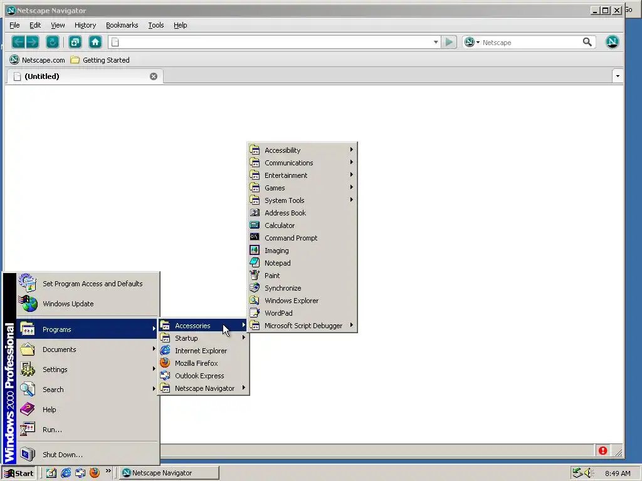Open the Help menu in Netscape
Image resolution: width=642 pixels, height=481 pixels.
(x=180, y=25)
